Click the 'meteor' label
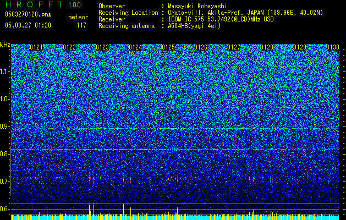The height and width of the screenshot is (220, 346). coord(78,17)
